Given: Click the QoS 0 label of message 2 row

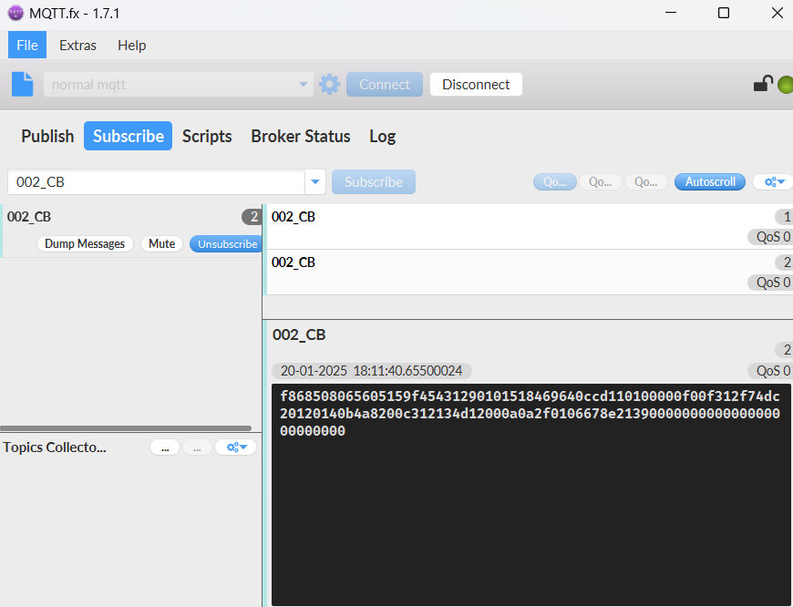Looking at the screenshot, I should coord(771,283).
